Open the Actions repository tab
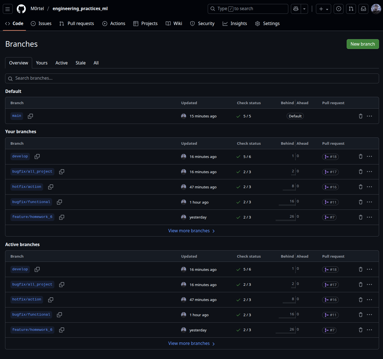This screenshot has width=383, height=359. point(114,24)
